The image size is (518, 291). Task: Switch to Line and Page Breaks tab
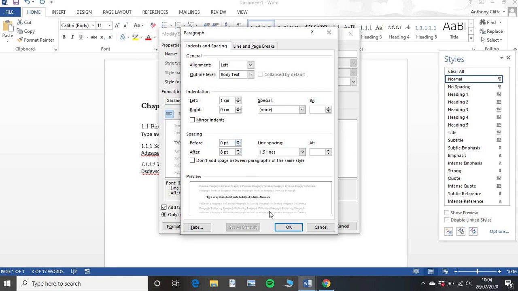coord(254,46)
